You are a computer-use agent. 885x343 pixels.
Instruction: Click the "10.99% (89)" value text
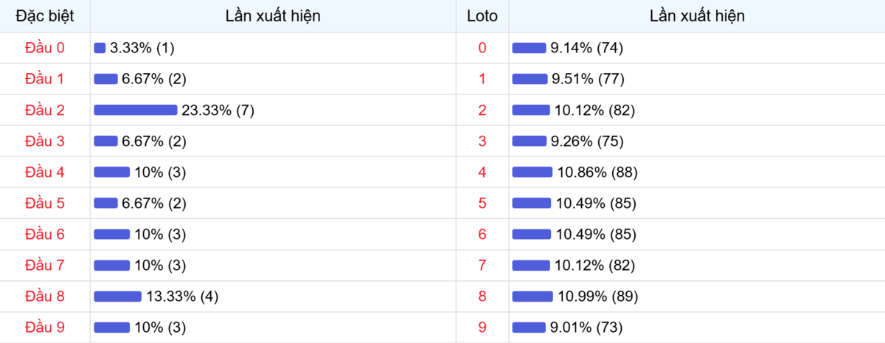click(597, 296)
